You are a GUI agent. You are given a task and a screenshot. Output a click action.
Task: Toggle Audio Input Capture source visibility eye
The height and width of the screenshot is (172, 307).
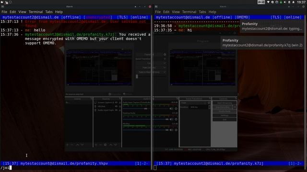(116, 110)
